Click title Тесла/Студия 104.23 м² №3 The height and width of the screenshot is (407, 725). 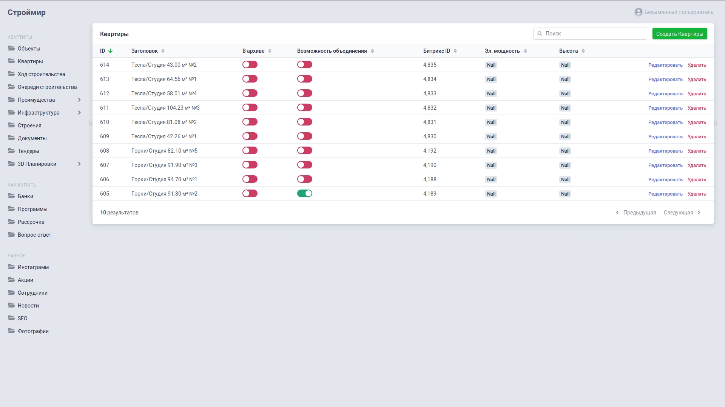tap(165, 108)
